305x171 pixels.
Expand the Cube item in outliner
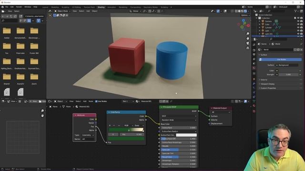pyautogui.click(x=259, y=24)
